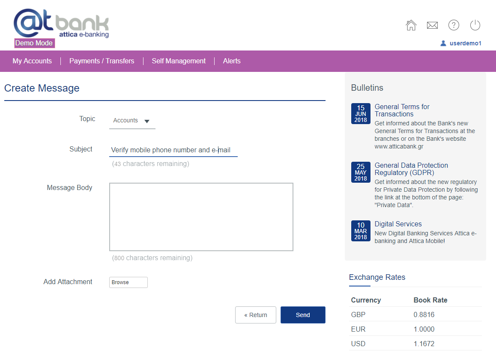The height and width of the screenshot is (356, 496).
Task: Click the logout power icon
Action: [475, 25]
